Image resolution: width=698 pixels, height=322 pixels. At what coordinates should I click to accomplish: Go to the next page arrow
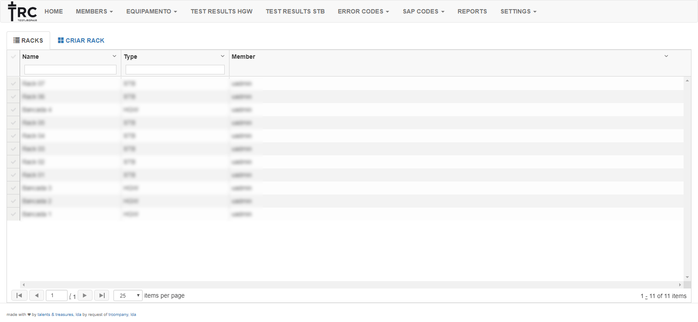click(x=85, y=295)
